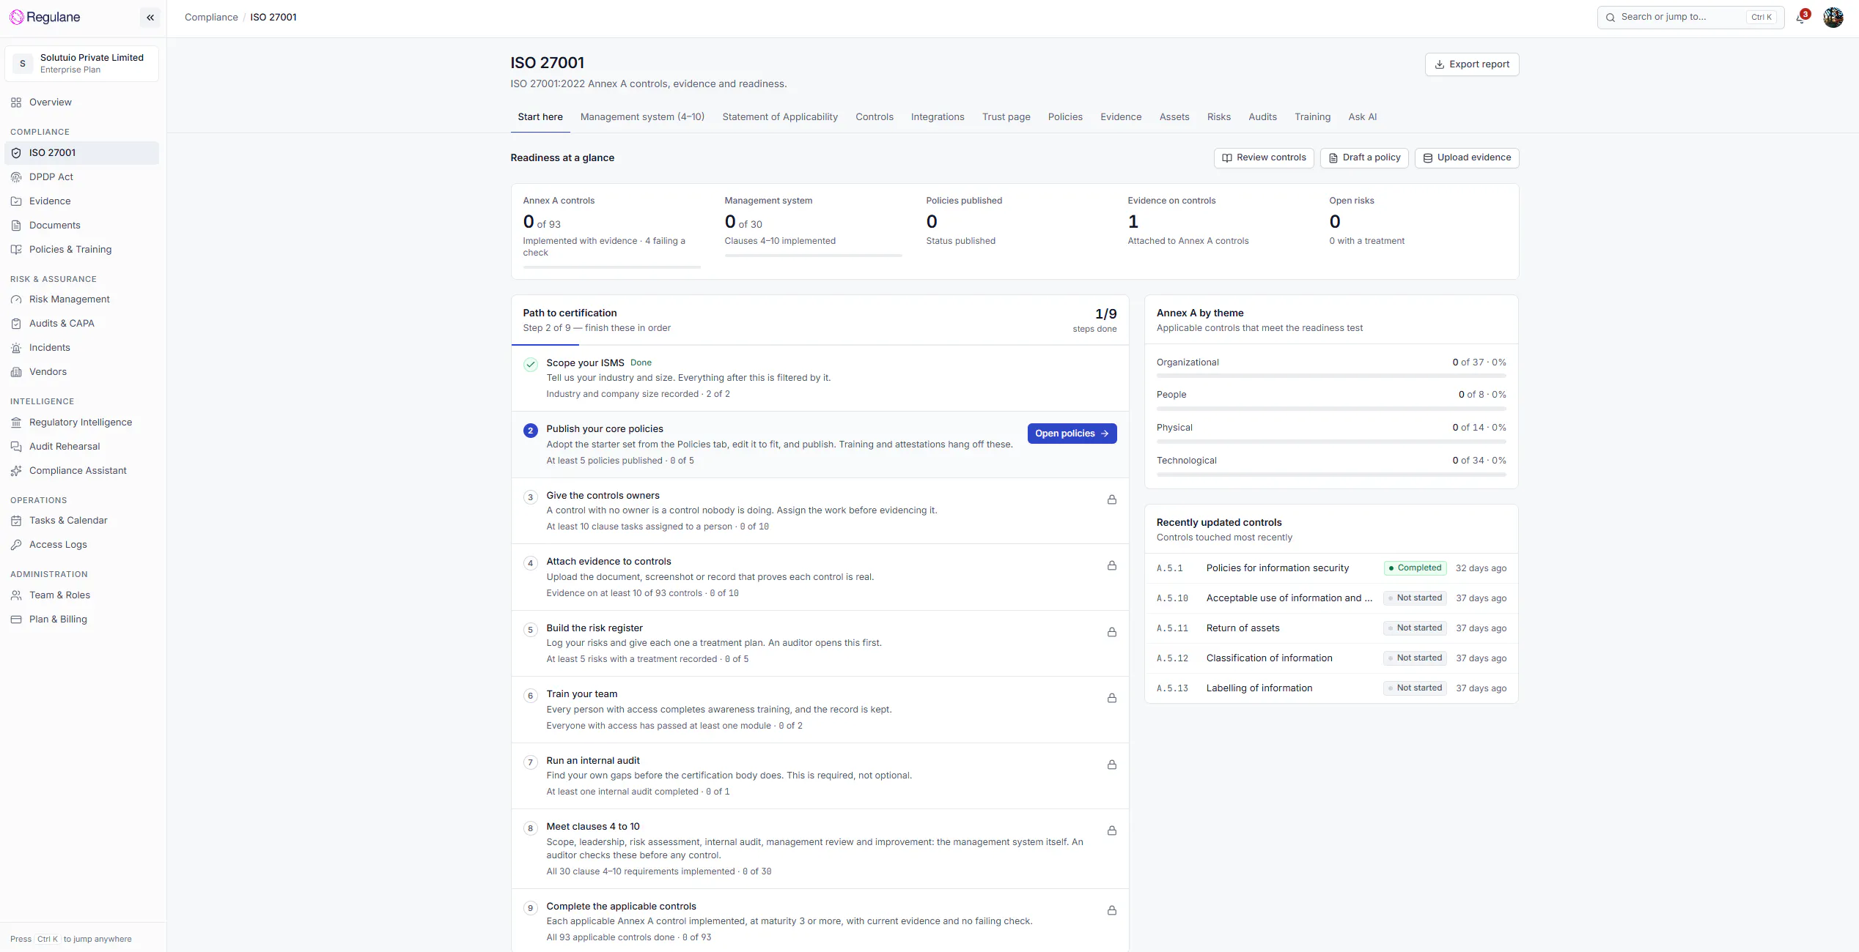Click the Review controls button

1264,157
